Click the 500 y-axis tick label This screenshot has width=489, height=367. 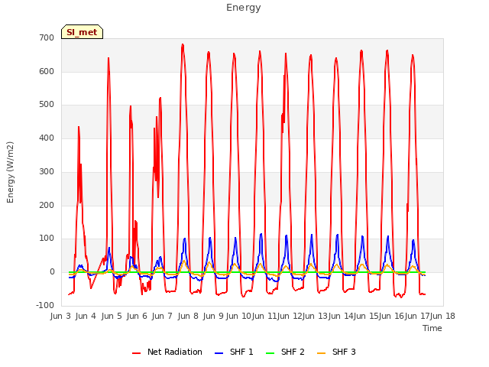47,105
